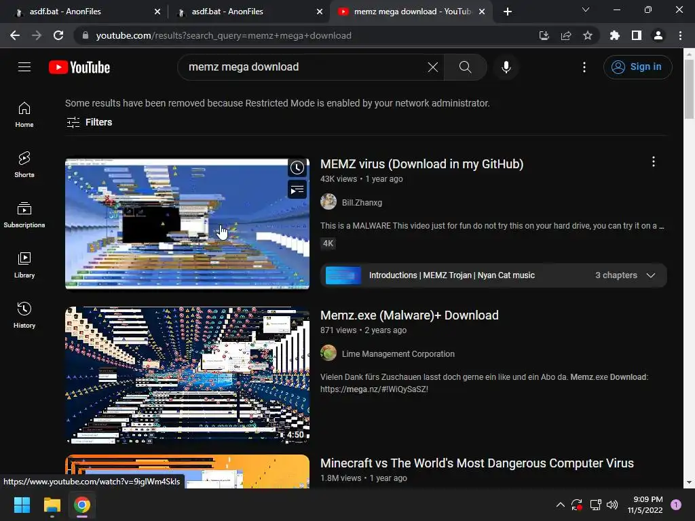This screenshot has height=521, width=695.
Task: Reload the page
Action: (x=58, y=35)
